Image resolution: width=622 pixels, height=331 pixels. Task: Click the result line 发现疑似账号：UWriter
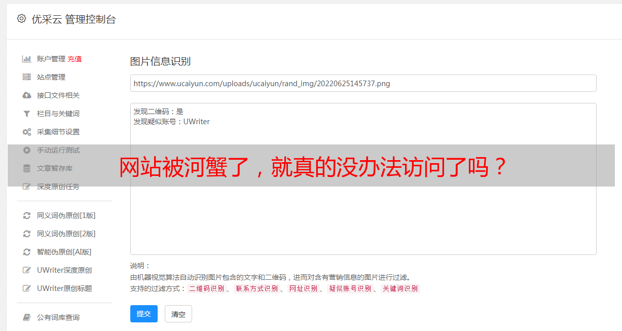(x=172, y=122)
